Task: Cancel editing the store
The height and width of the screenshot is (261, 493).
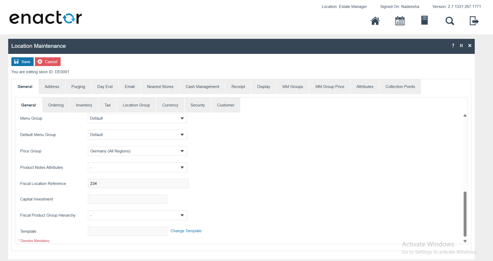Action: tap(48, 62)
